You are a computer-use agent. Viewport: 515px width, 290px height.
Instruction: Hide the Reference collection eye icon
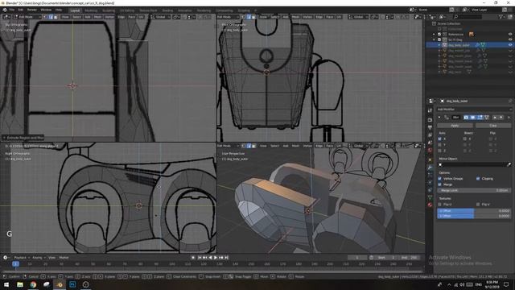510,34
